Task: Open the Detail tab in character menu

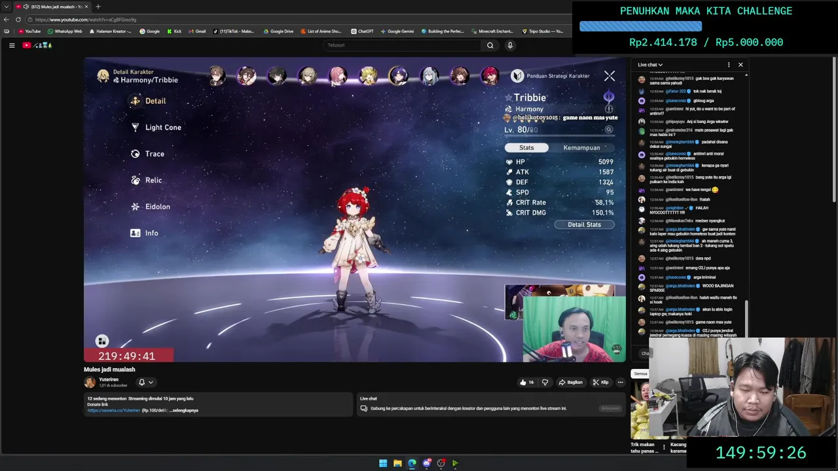Action: (x=148, y=101)
